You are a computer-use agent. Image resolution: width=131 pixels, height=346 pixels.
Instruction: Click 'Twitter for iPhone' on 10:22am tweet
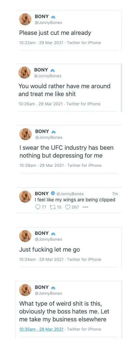(x=84, y=43)
